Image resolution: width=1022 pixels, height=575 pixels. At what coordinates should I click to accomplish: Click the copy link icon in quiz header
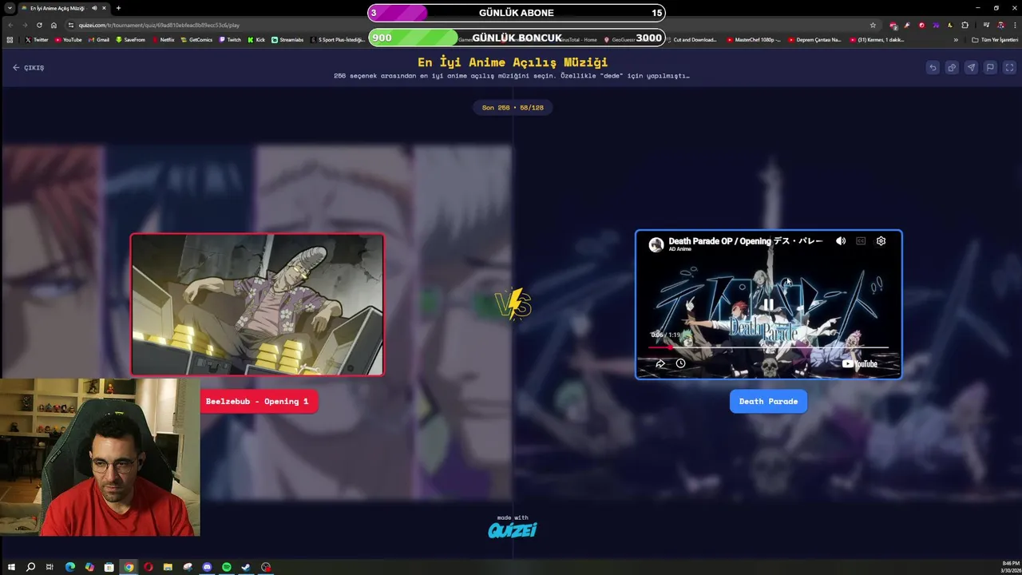(x=952, y=68)
